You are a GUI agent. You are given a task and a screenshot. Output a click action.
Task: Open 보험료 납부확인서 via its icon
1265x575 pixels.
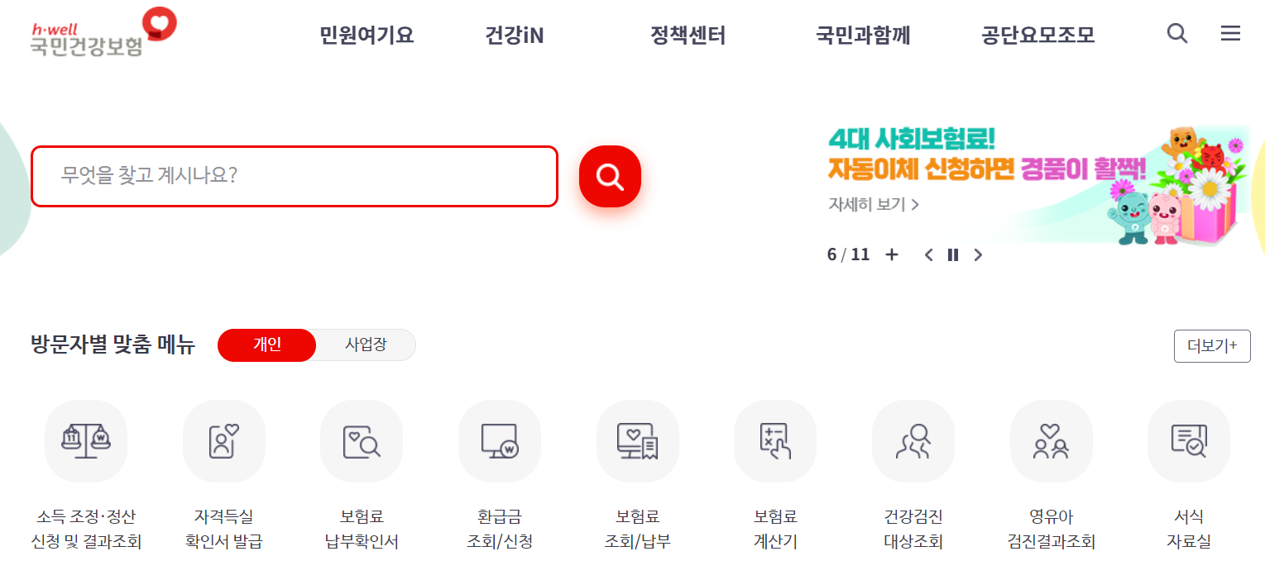362,440
